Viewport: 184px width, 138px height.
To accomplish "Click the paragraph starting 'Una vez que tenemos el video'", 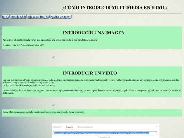I will (x=91, y=81).
